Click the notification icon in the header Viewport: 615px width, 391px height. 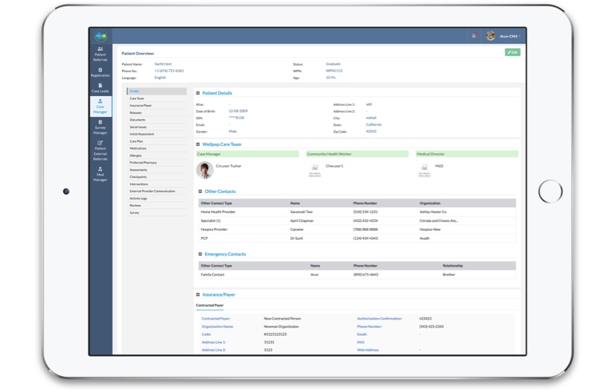474,36
